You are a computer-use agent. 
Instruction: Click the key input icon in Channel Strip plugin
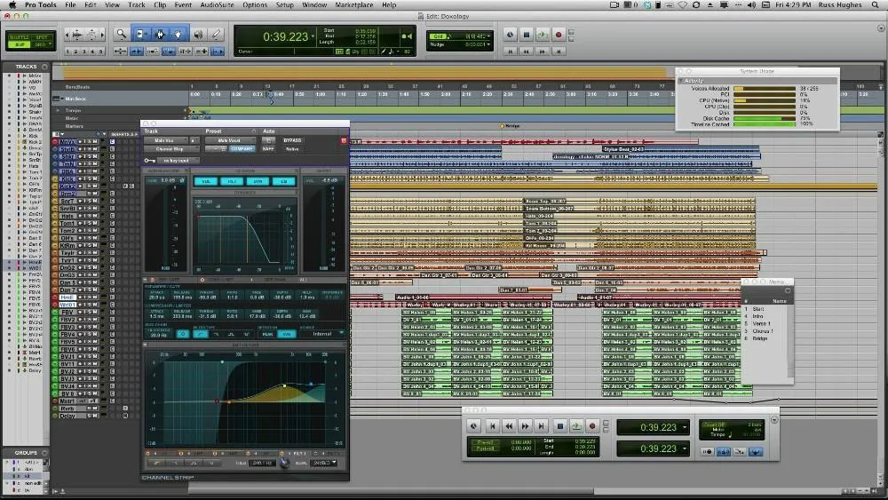pyautogui.click(x=149, y=160)
